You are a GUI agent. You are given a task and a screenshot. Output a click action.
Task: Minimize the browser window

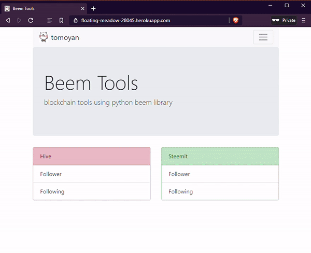tap(270, 6)
